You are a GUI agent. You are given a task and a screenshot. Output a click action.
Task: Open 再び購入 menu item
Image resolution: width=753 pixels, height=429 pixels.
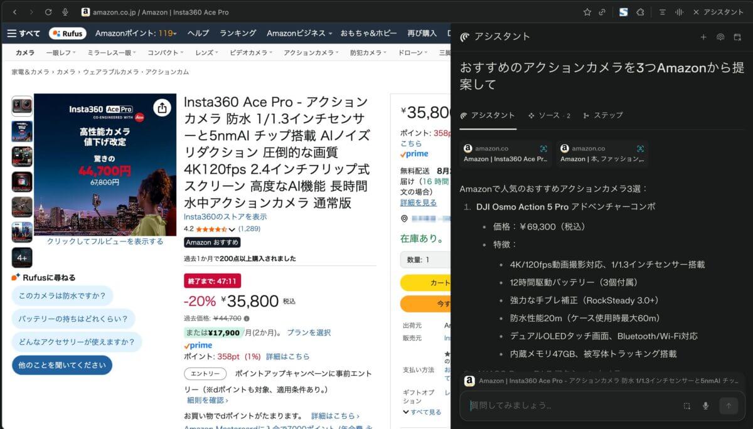(x=422, y=33)
